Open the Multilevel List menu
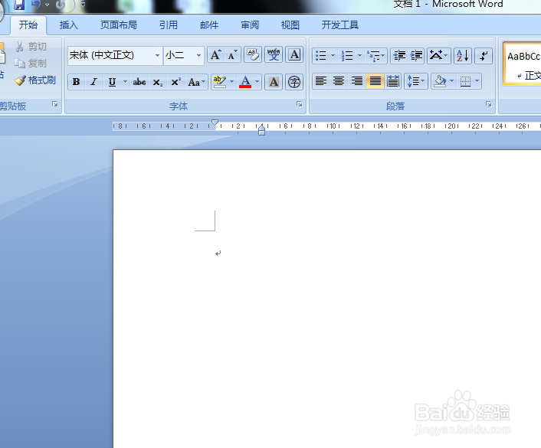 click(375, 56)
